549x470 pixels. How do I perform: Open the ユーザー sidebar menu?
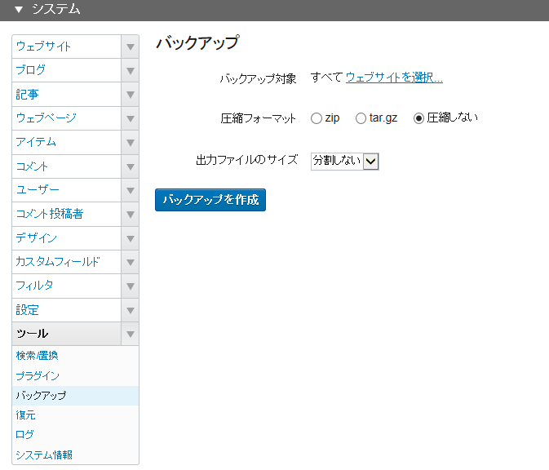[67, 190]
